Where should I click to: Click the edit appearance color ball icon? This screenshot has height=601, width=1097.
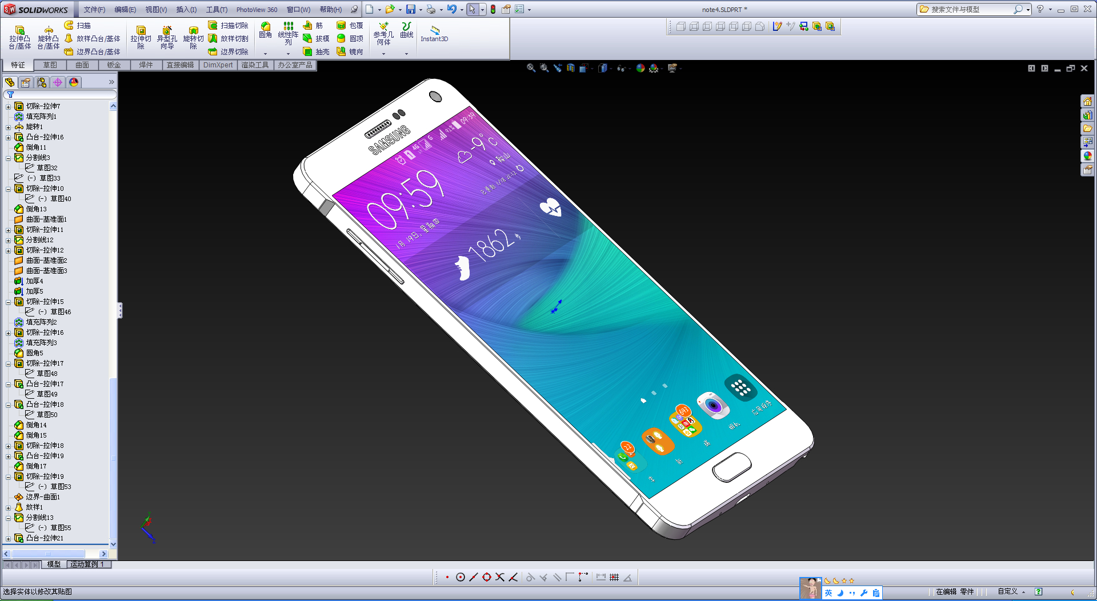640,68
